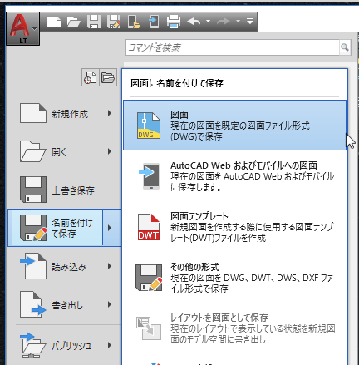The width and height of the screenshot is (359, 365).
Task: Choose レイアウトを図面として保存 option
Action: (x=234, y=328)
